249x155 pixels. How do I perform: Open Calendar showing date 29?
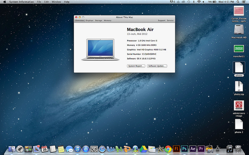point(45,149)
